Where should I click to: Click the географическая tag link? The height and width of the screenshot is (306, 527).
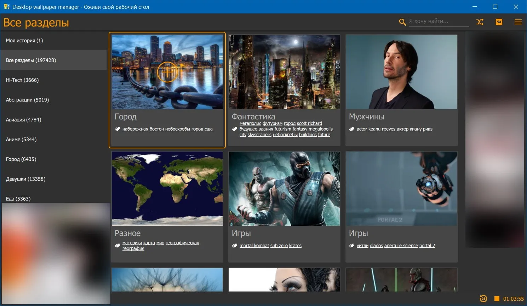pos(182,243)
